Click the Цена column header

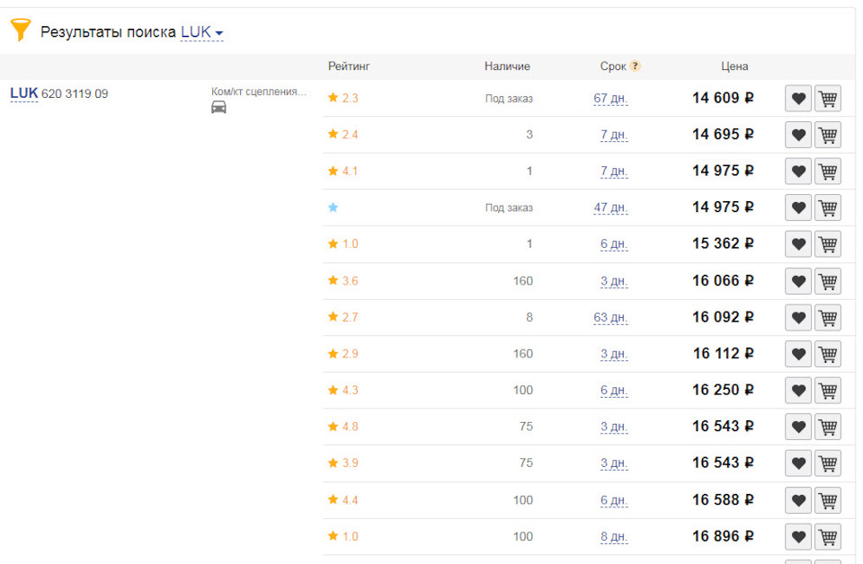734,66
